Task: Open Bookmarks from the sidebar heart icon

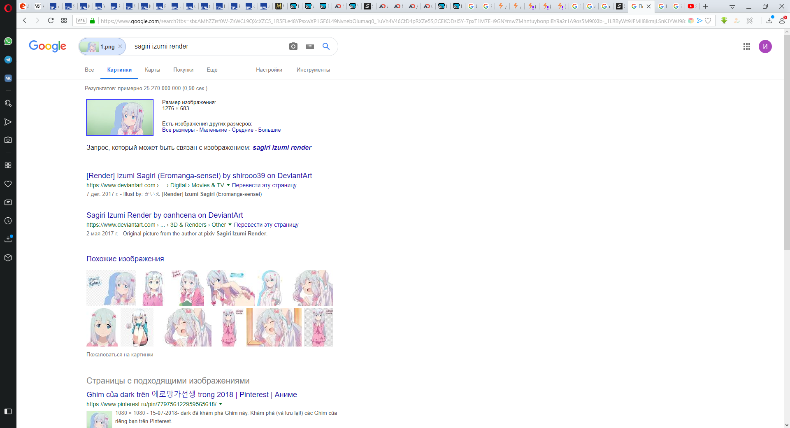Action: (x=8, y=184)
